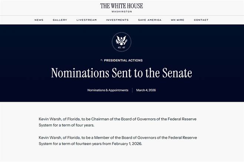Click the arrow icon beside Presidential Actions
The height and width of the screenshot is (162, 244).
pos(102,60)
